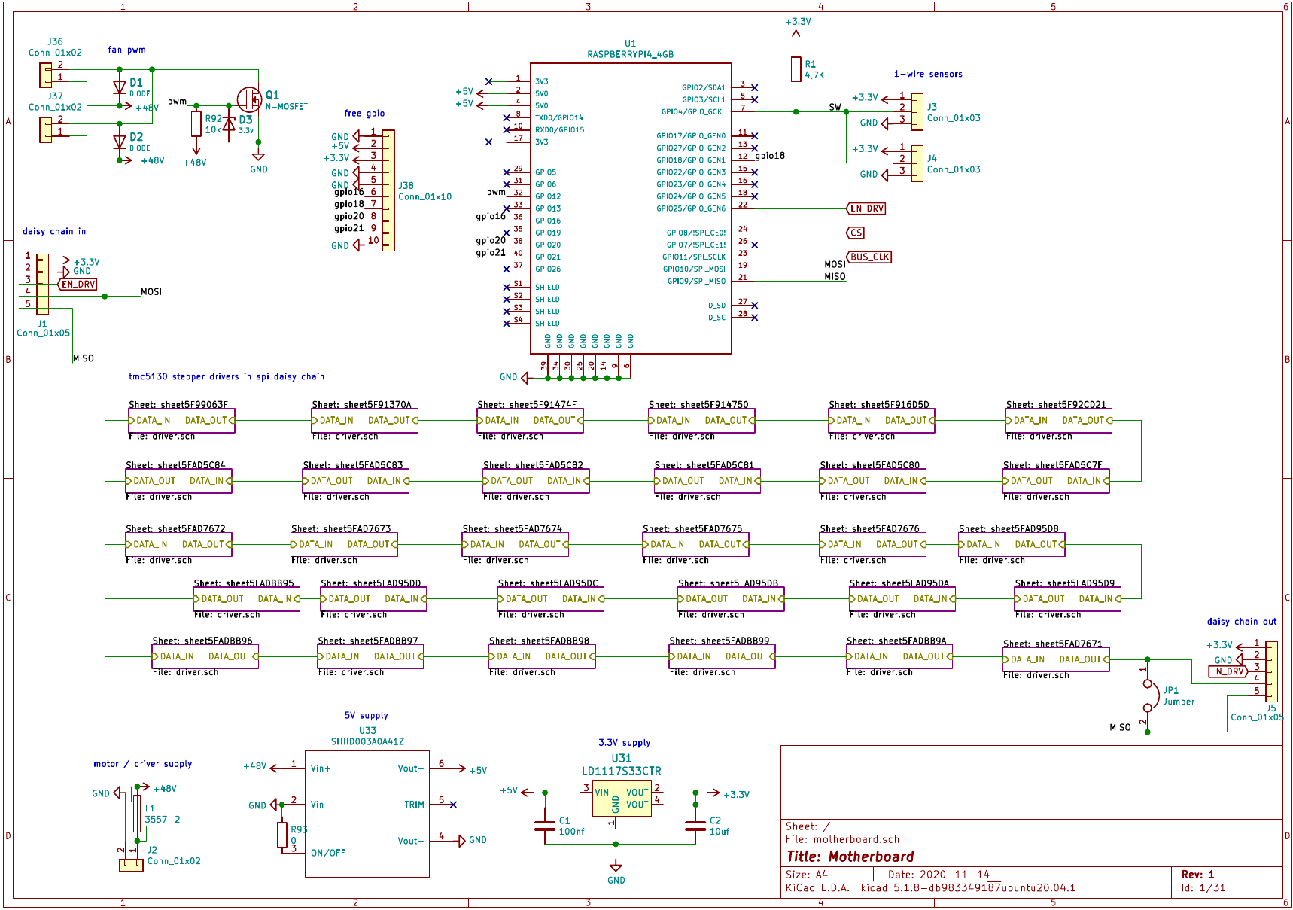Click 'File: motherboard.sch' in the title block
This screenshot has width=1293, height=910.
click(x=842, y=839)
